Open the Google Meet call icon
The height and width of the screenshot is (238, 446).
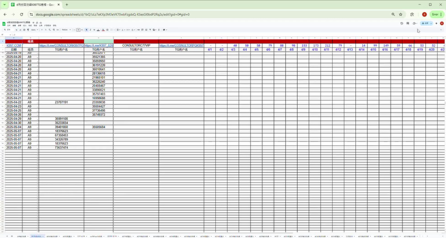(x=414, y=23)
